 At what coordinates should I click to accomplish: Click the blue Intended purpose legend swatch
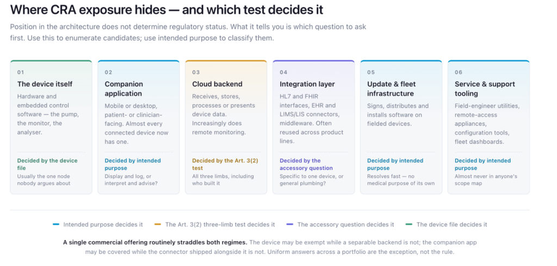[56, 225]
